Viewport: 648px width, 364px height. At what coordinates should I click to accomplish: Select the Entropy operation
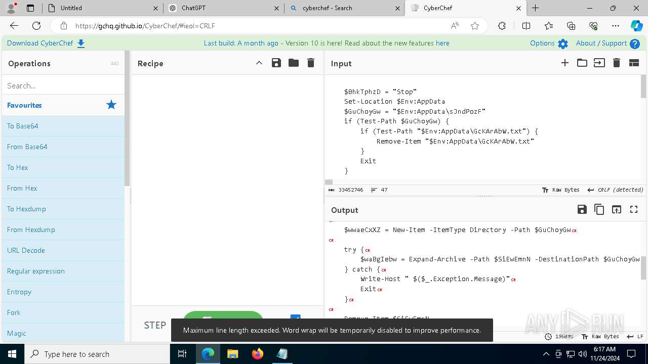tap(63, 292)
